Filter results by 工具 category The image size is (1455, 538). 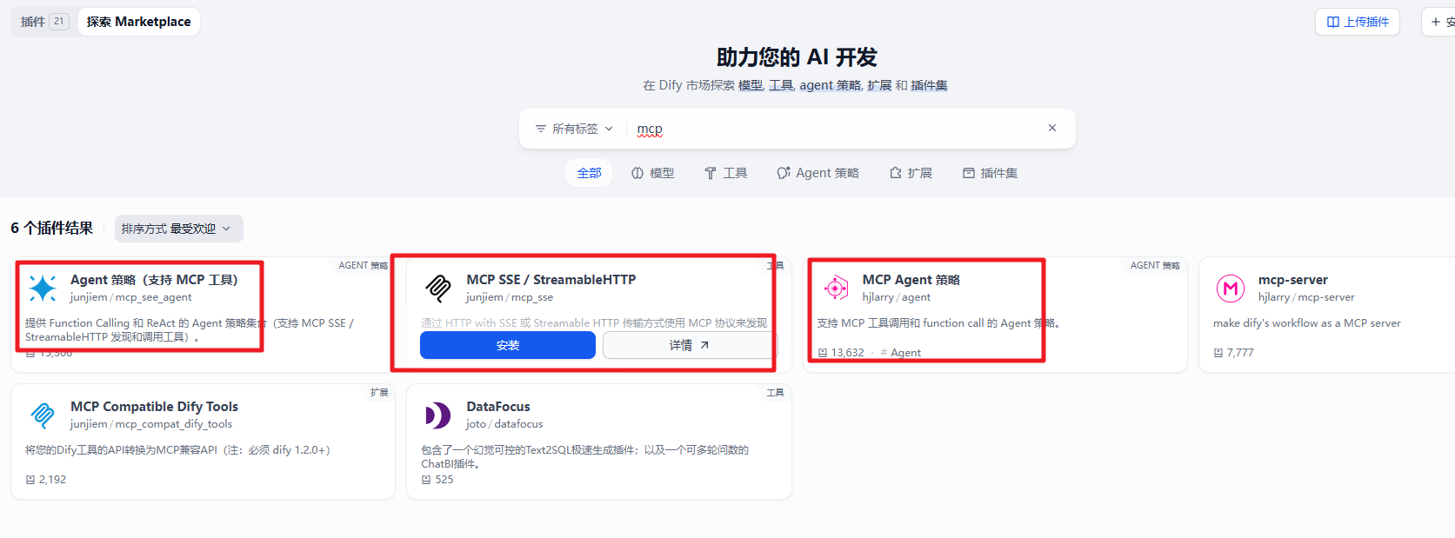click(725, 173)
